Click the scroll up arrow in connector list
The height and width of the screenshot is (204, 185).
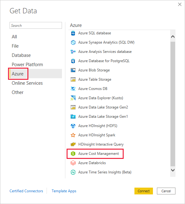point(173,37)
